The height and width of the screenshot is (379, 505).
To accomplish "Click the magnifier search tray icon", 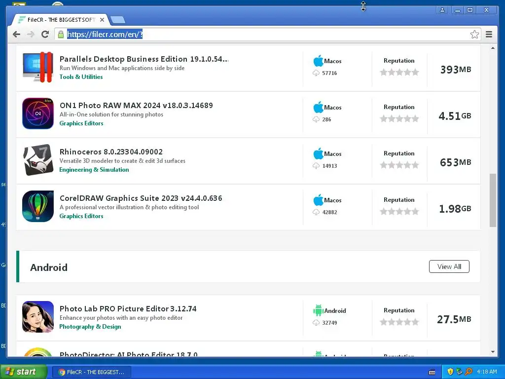I will click(x=469, y=372).
